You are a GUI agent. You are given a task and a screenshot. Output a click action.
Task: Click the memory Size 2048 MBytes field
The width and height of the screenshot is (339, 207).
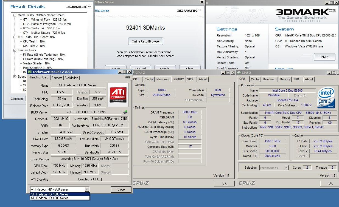pyautogui.click(x=162, y=95)
